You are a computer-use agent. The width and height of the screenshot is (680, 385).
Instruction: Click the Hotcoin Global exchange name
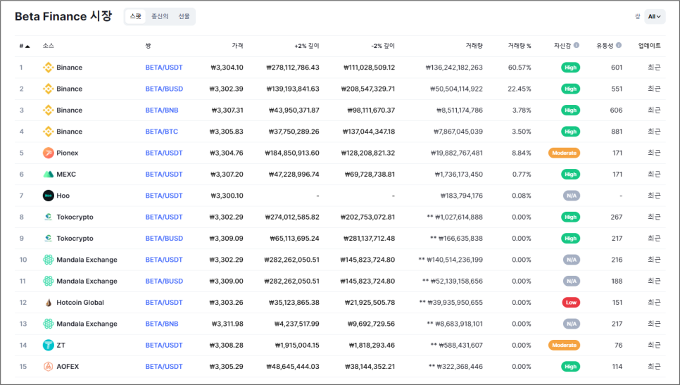pyautogui.click(x=80, y=303)
